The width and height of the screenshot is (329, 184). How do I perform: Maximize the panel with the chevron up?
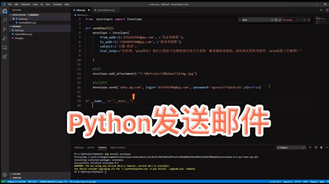(327, 147)
